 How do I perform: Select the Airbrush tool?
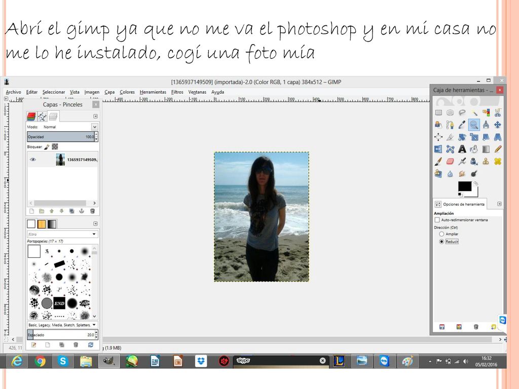click(x=462, y=162)
